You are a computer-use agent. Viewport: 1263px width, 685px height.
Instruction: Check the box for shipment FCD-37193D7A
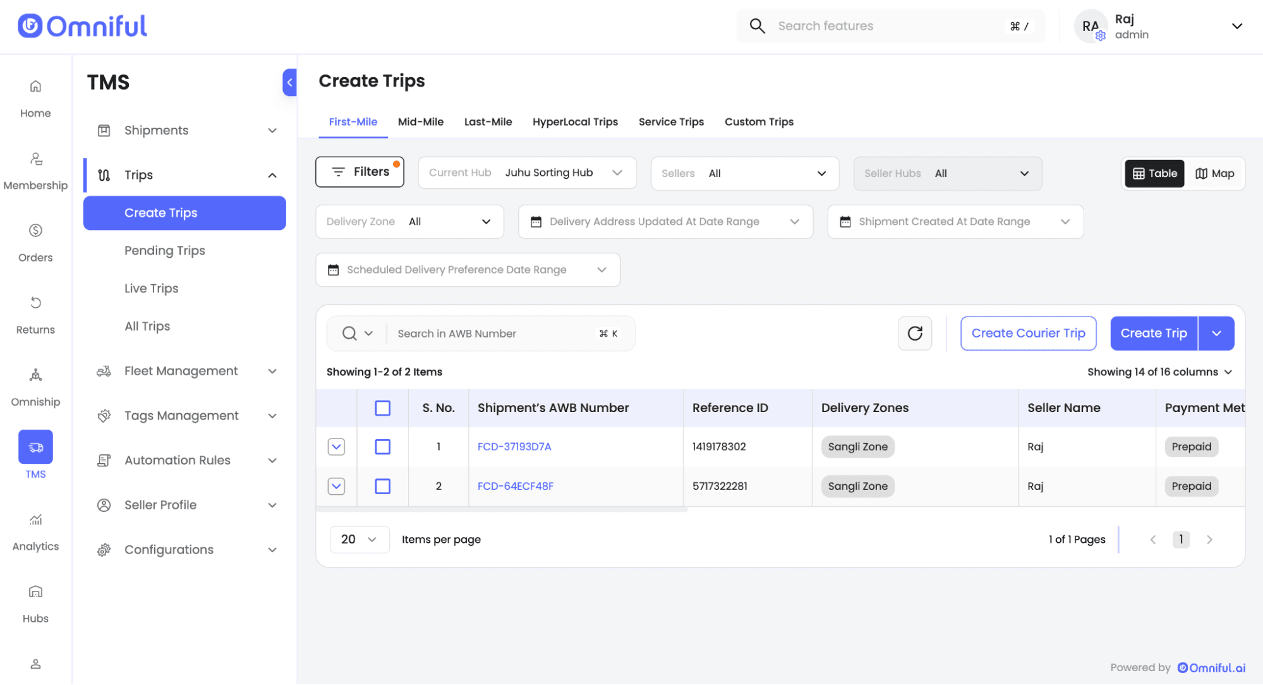pos(382,447)
